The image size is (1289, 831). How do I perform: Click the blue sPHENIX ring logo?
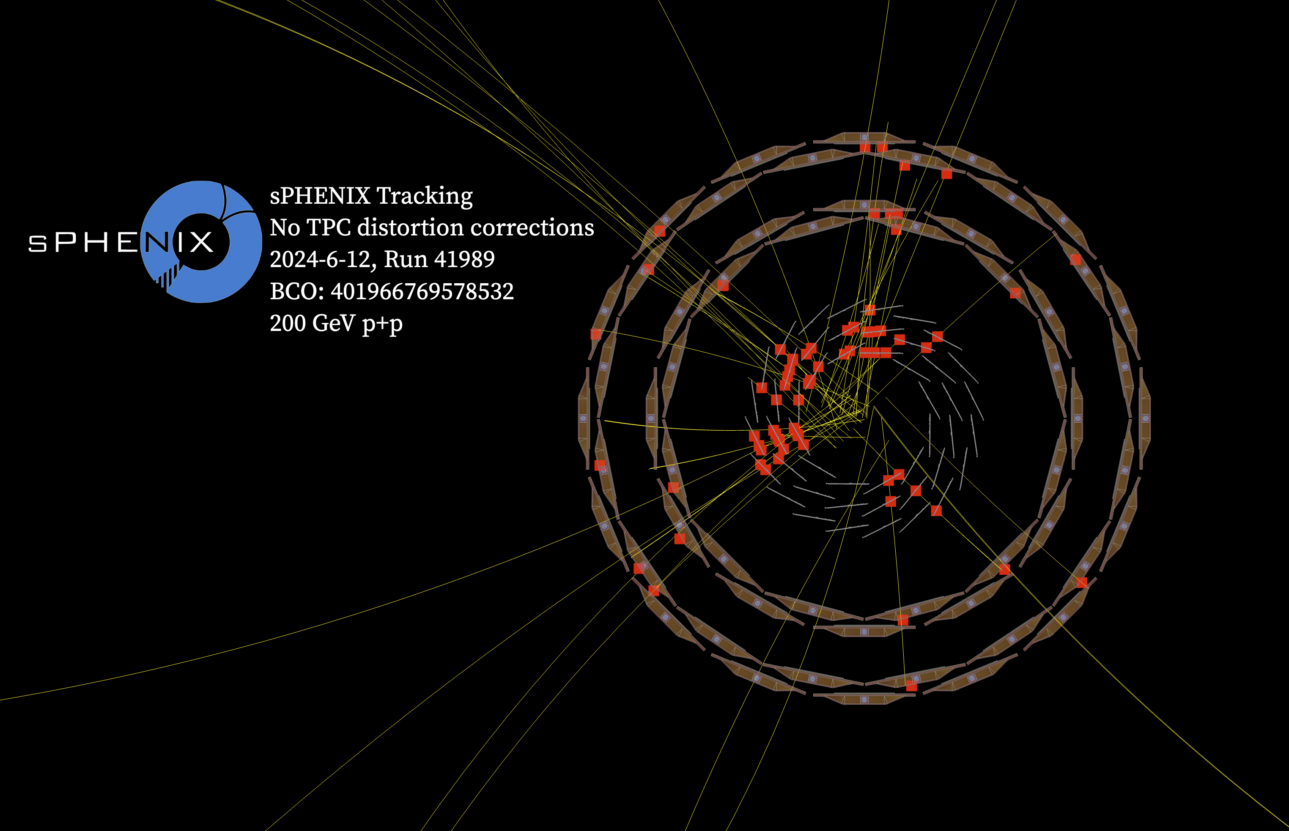tap(201, 242)
